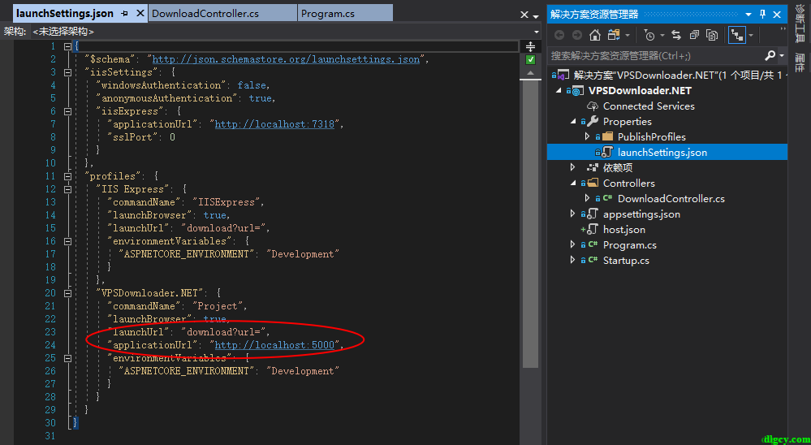Toggle show all files icon
Screen dimensions: 811x445
712,35
